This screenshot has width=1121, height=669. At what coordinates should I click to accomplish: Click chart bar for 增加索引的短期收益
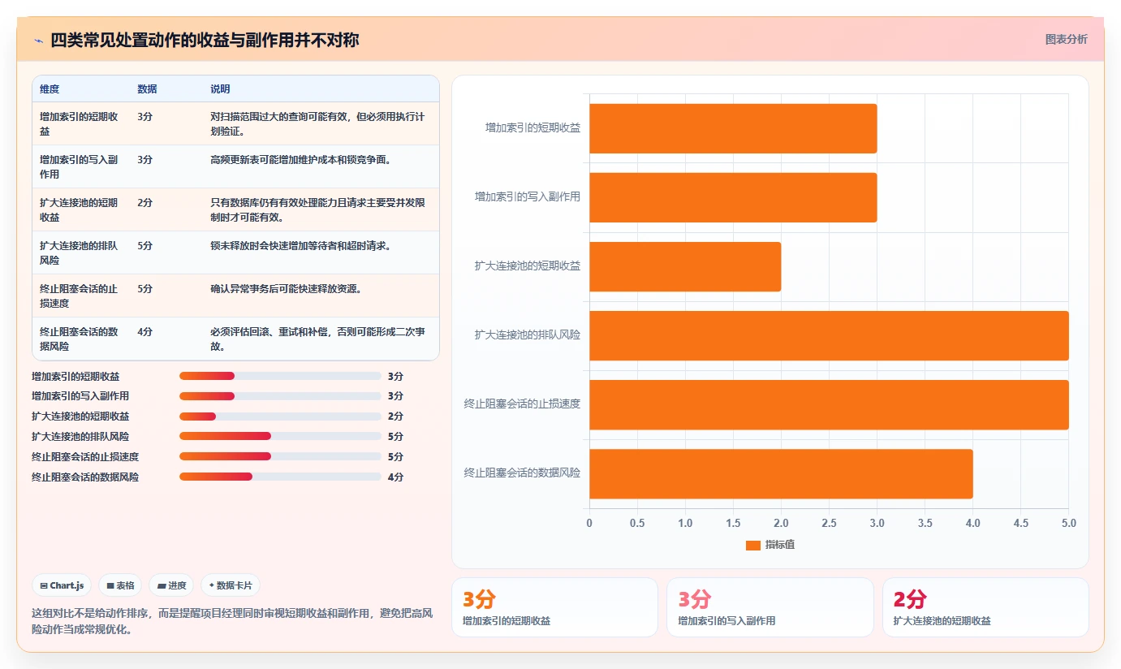733,128
